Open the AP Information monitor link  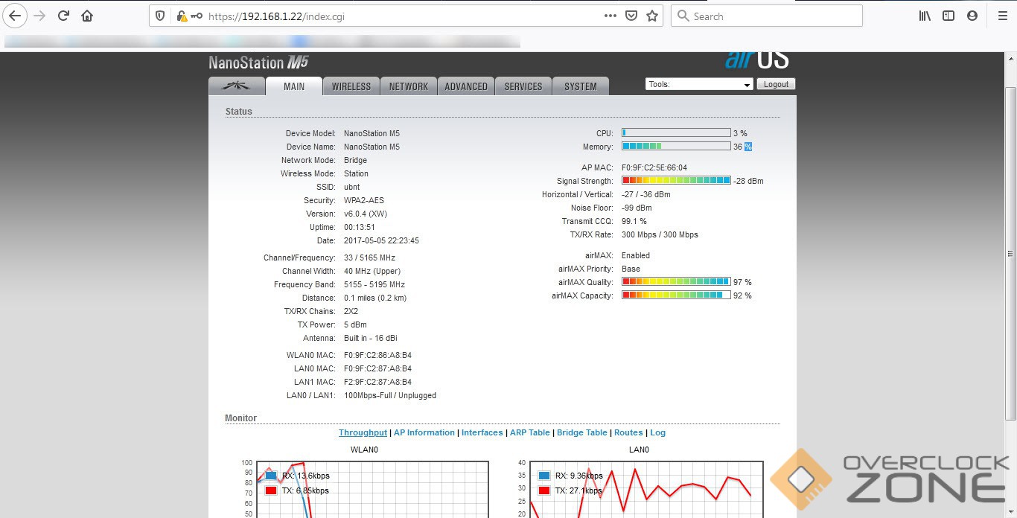pos(424,432)
